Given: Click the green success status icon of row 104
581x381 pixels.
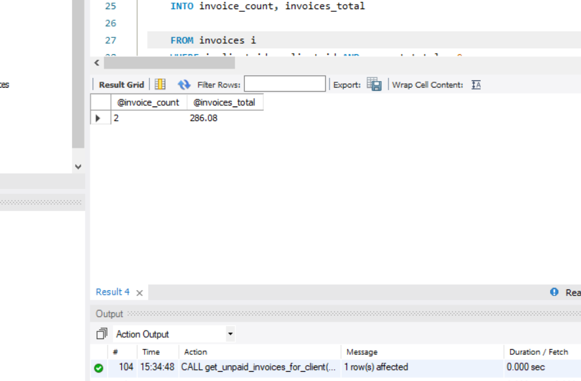Looking at the screenshot, I should click(98, 368).
